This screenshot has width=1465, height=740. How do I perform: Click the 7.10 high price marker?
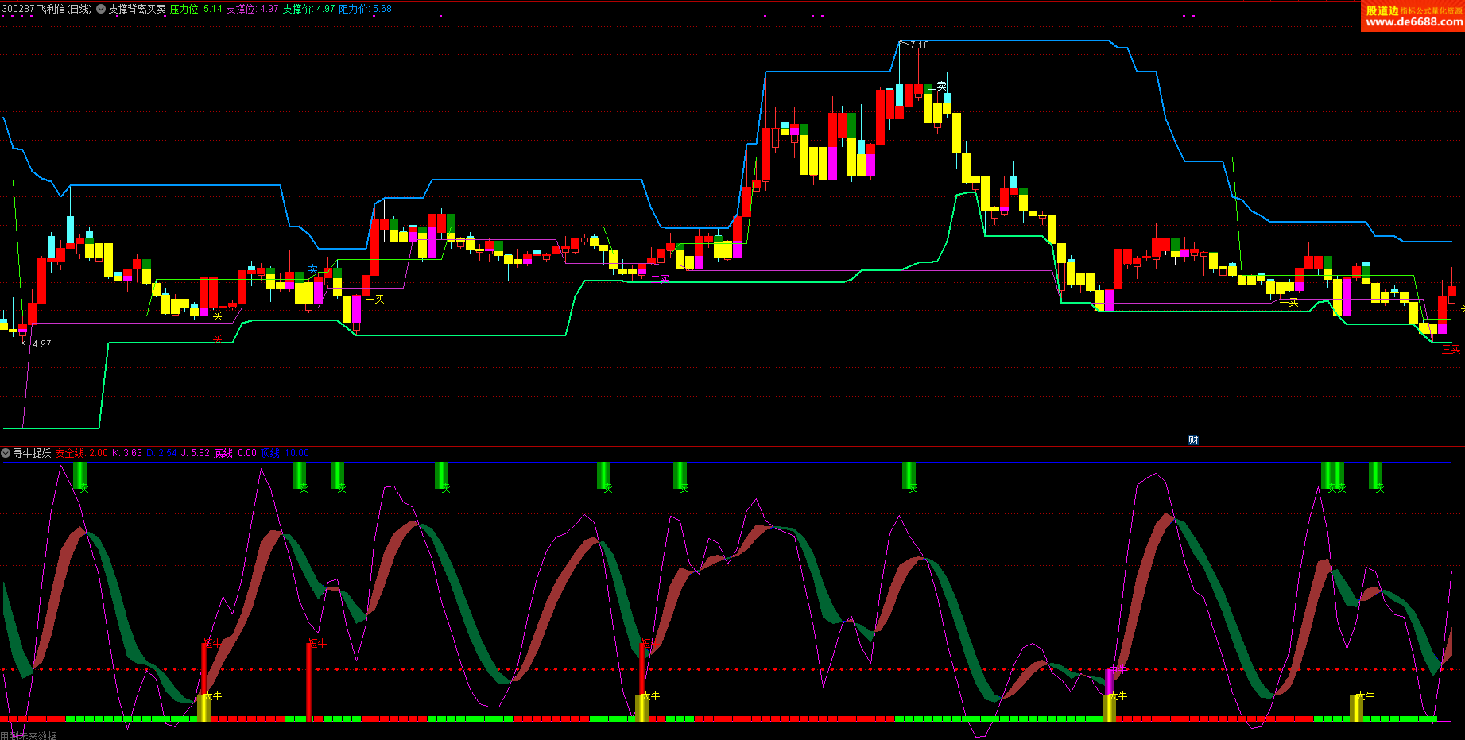pyautogui.click(x=918, y=45)
